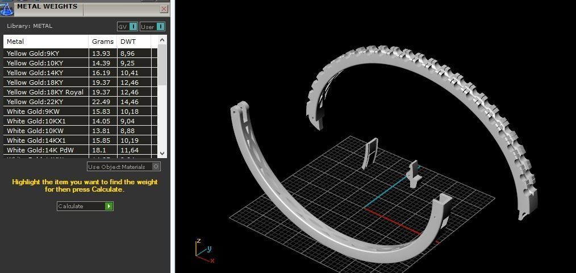Screen dimensions: 576x273
Task: Sort by the Metal column header
Action: 46,42
